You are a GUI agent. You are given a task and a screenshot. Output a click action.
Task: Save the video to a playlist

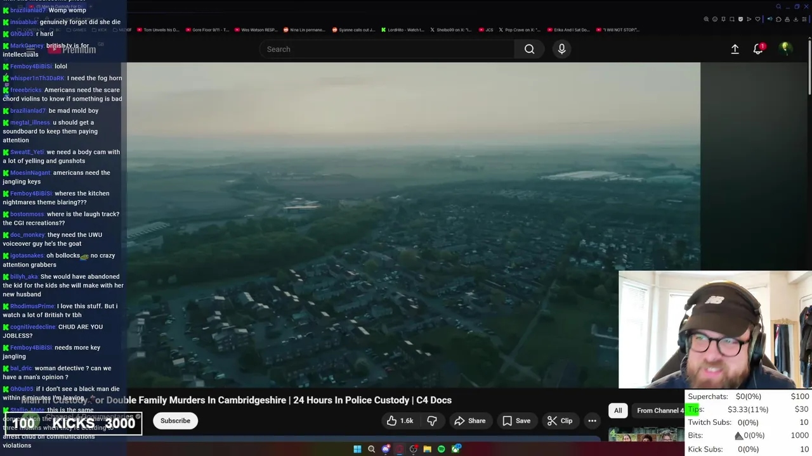[516, 421]
